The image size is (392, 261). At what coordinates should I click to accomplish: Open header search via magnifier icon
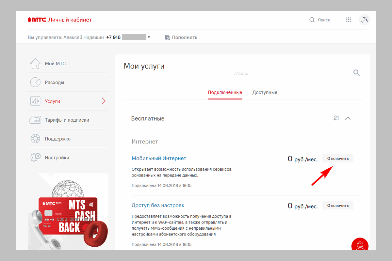click(x=312, y=20)
